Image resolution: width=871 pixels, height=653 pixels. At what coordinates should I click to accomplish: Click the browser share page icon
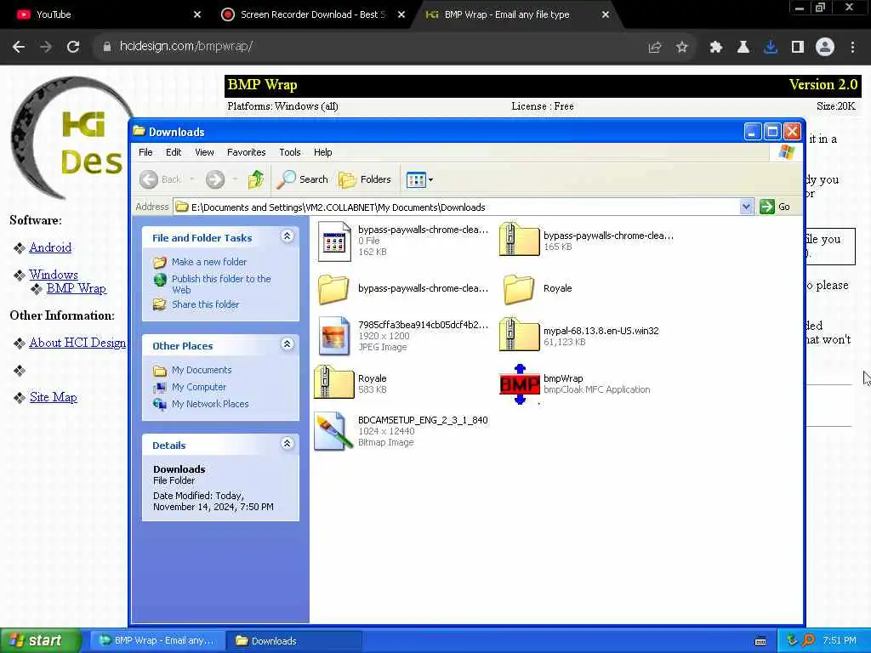[655, 48]
